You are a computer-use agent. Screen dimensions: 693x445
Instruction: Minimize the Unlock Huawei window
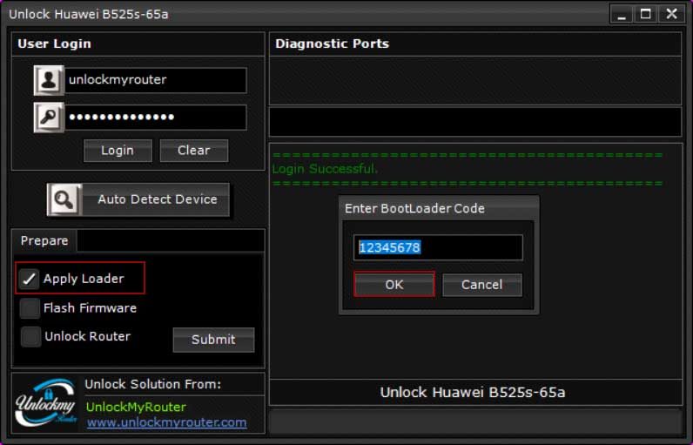tap(622, 14)
